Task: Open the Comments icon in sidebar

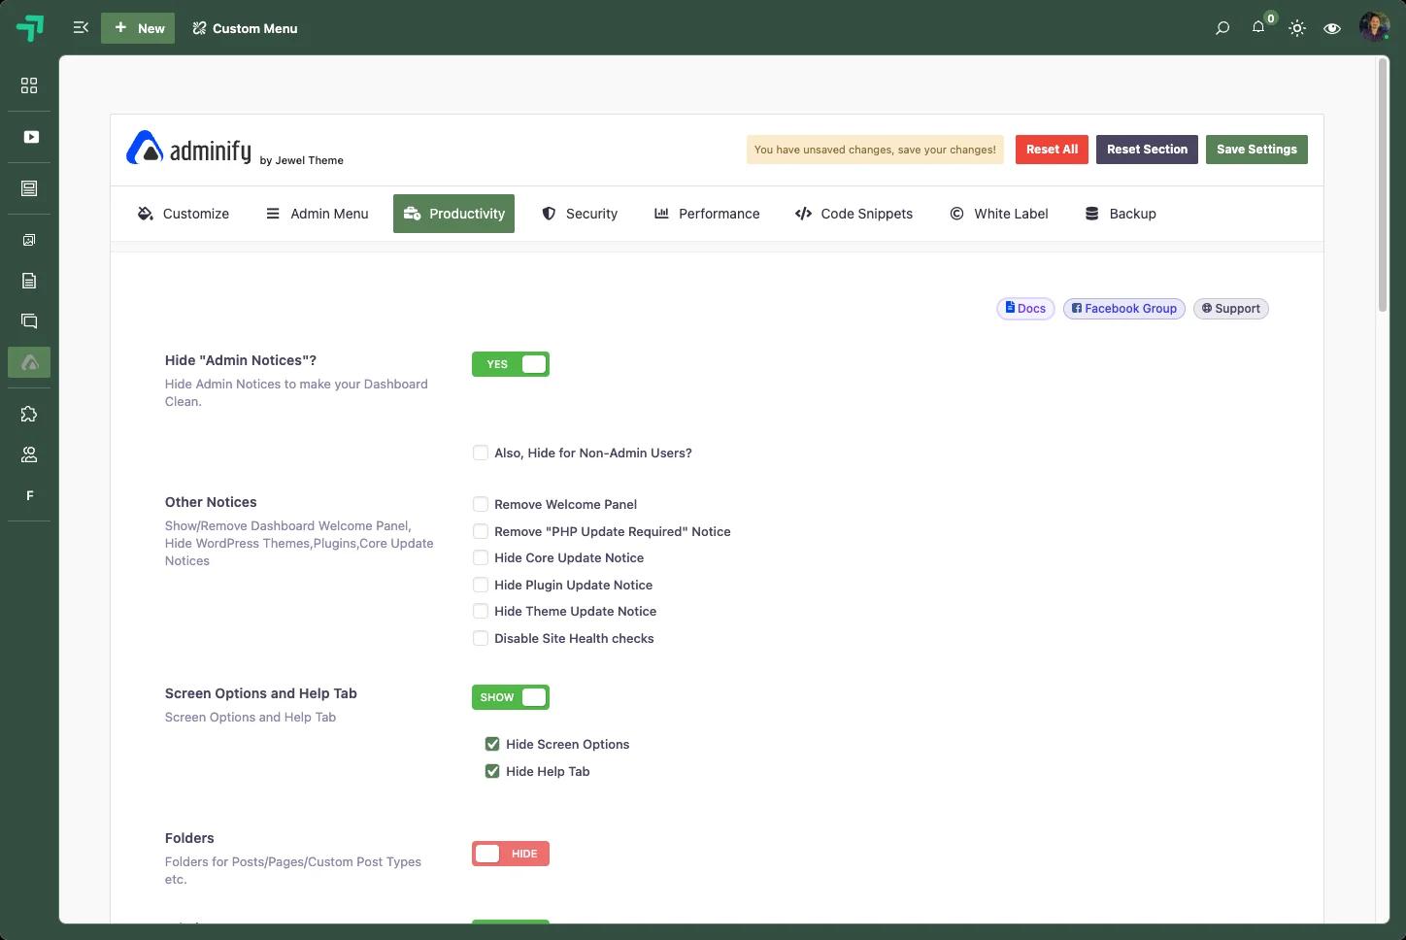Action: 29,321
